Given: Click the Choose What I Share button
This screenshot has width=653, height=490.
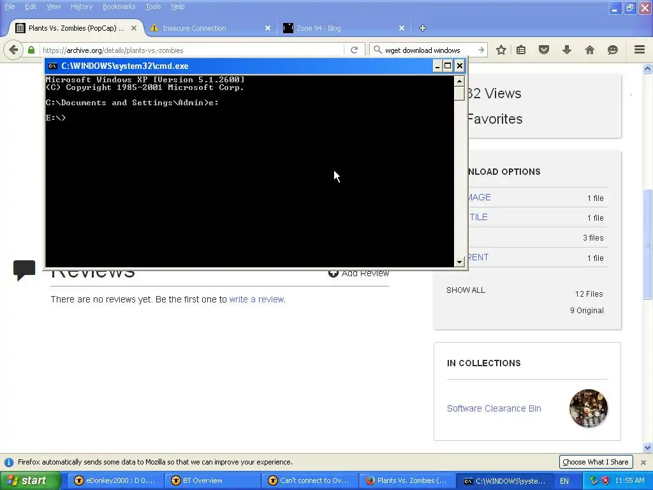Looking at the screenshot, I should pos(596,462).
